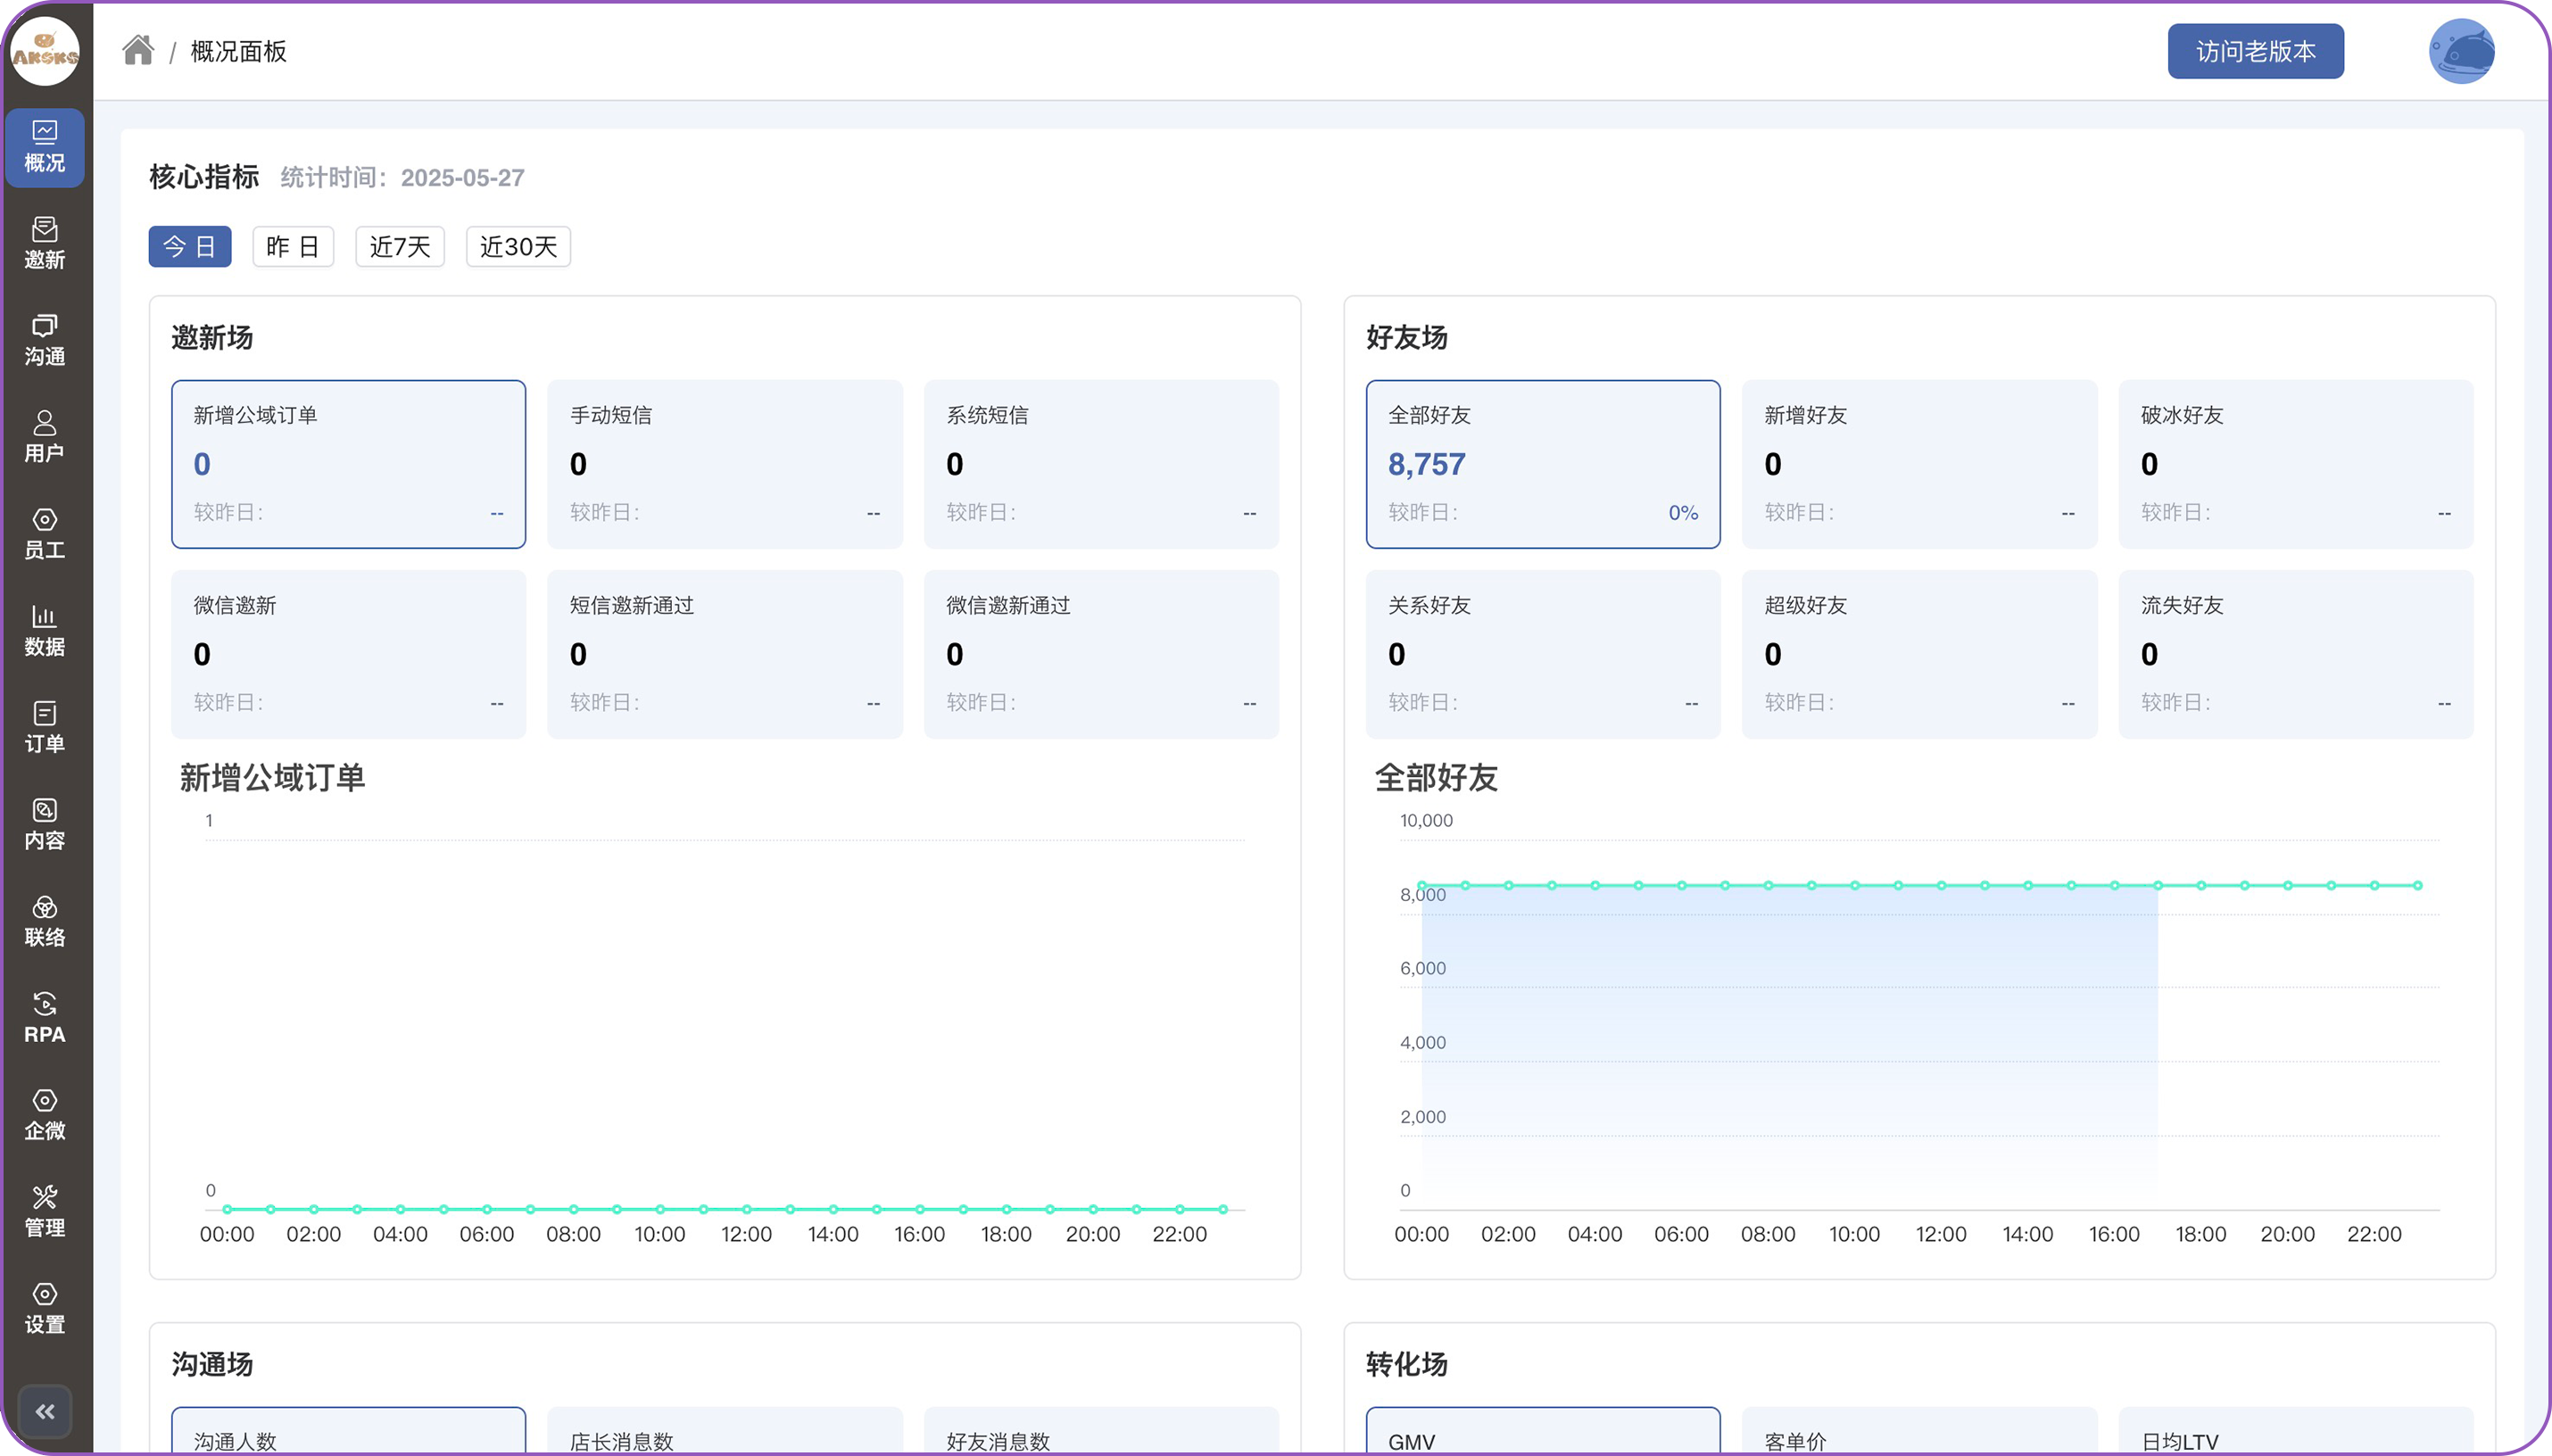Open the 订单 orders sidebar icon
This screenshot has width=2552, height=1456.
(x=44, y=727)
